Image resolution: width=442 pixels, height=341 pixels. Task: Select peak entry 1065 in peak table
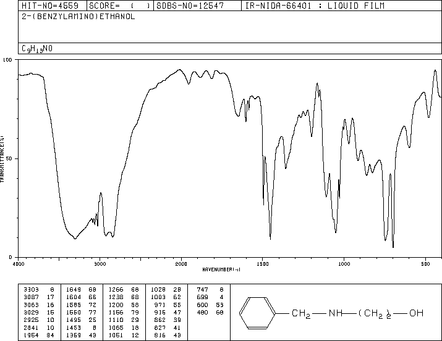(124, 328)
